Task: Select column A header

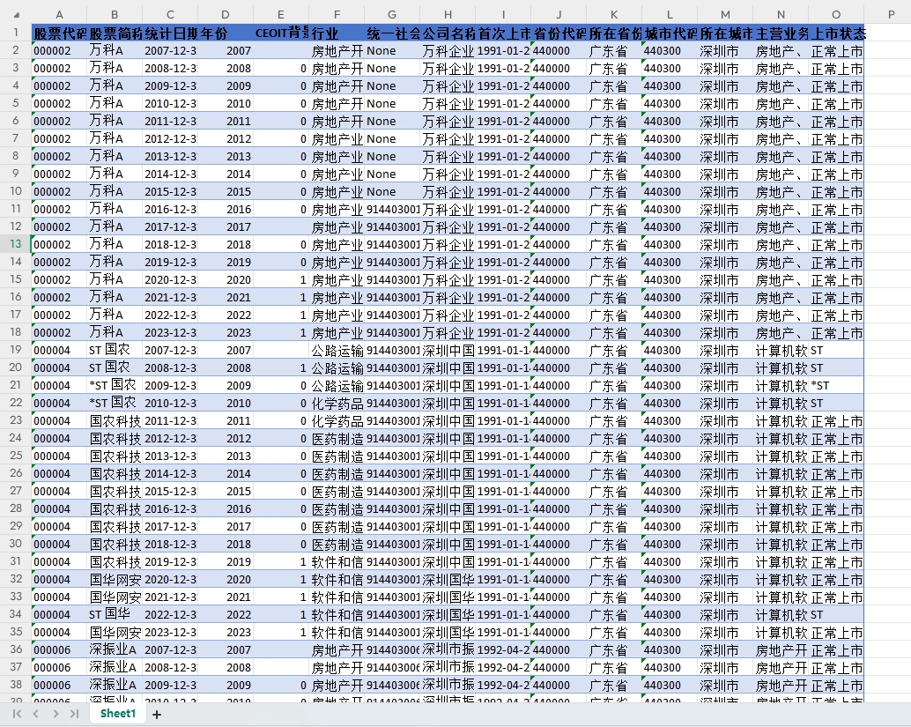Action: pos(59,14)
